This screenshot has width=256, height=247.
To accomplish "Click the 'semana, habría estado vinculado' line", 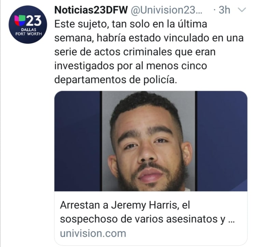I will 149,38.
